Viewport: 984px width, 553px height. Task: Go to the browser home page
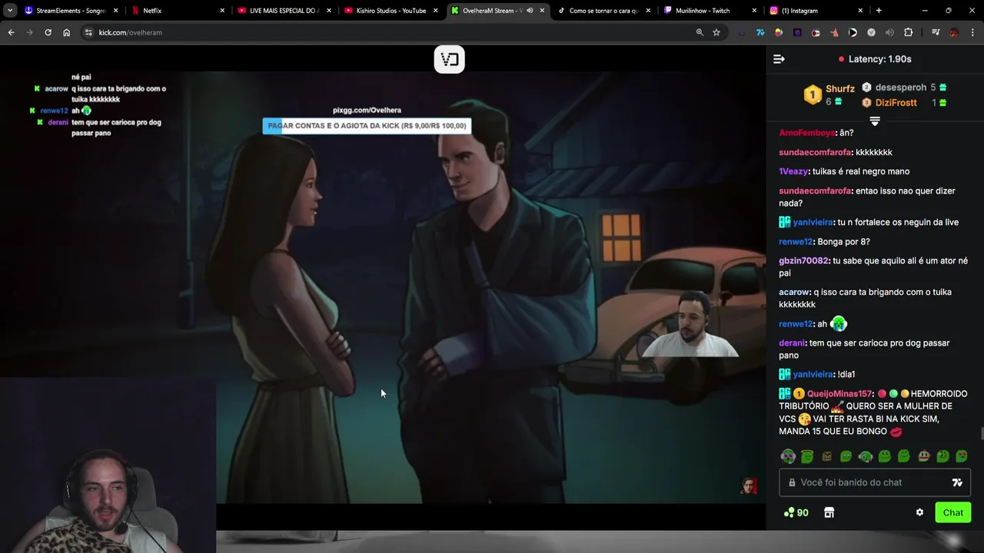pos(67,32)
